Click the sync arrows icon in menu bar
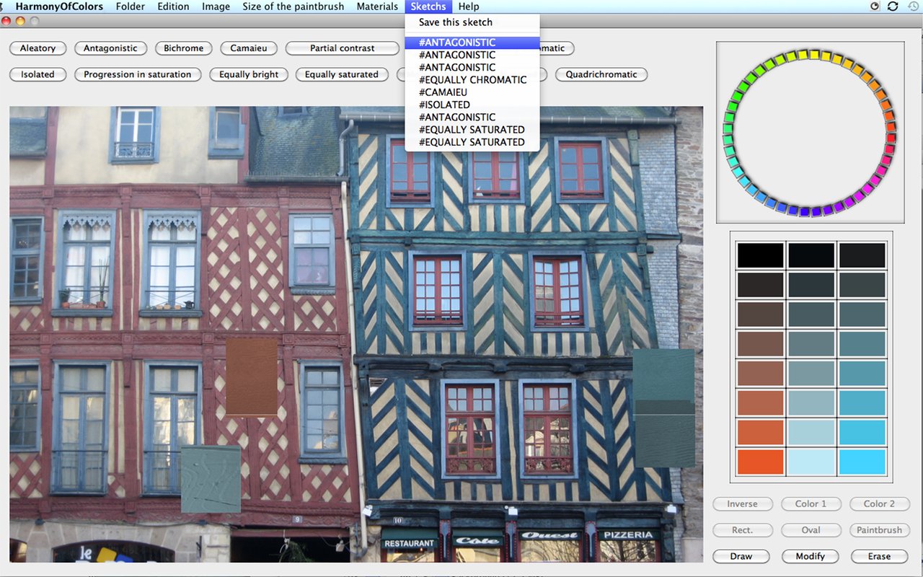 tap(893, 6)
